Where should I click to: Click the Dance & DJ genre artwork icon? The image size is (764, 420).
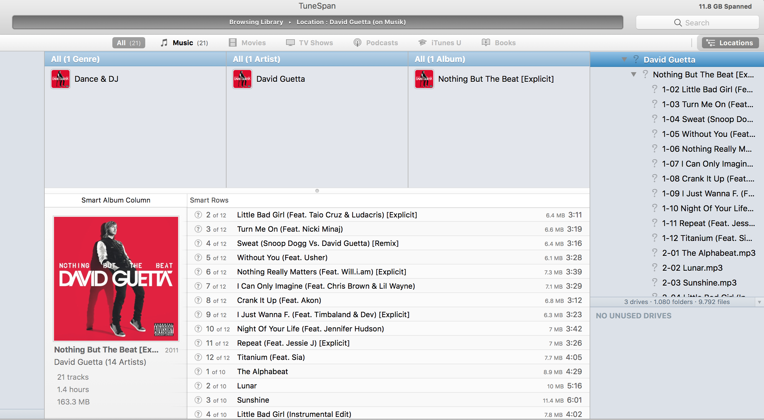(x=61, y=79)
